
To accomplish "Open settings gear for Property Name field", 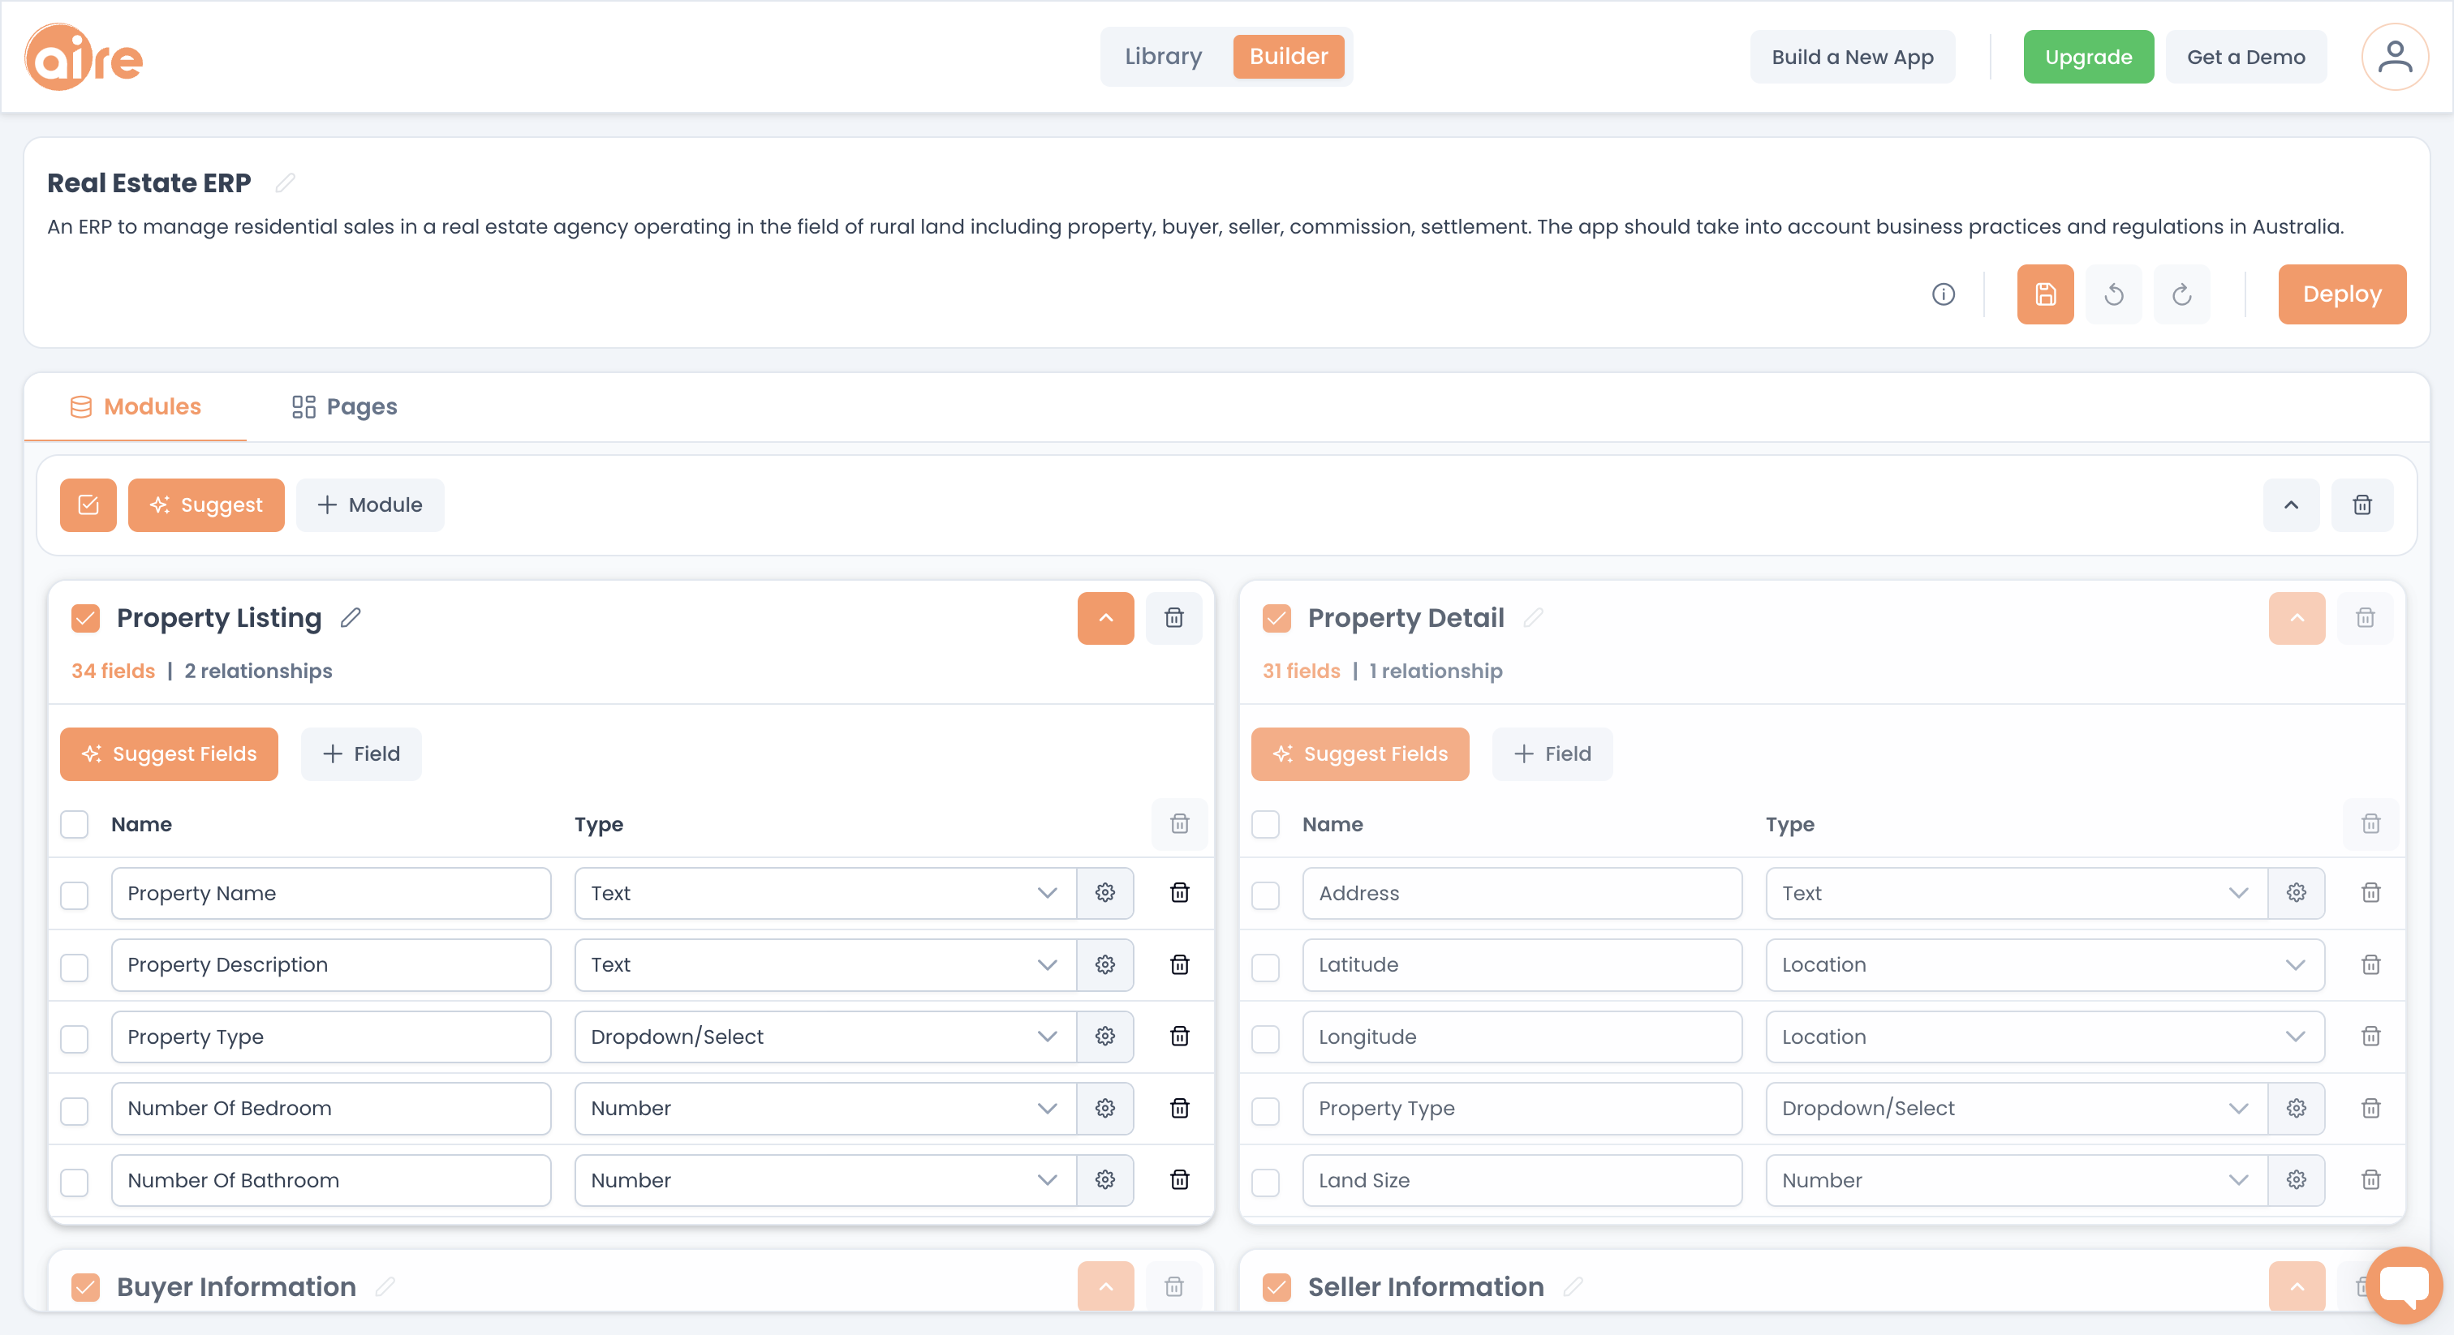I will pos(1105,892).
